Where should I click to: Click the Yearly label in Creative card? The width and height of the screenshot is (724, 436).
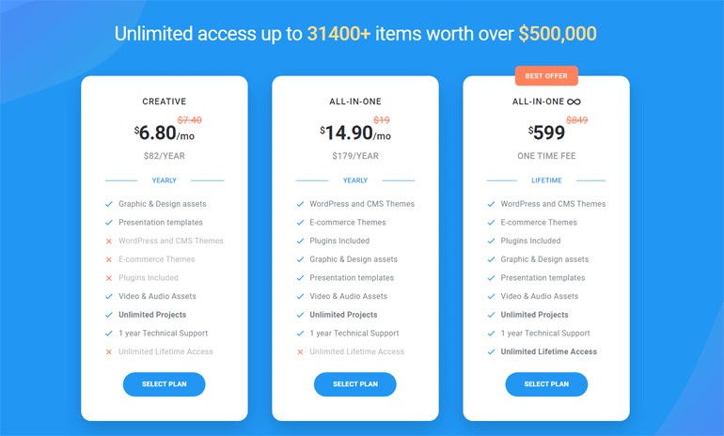(164, 180)
